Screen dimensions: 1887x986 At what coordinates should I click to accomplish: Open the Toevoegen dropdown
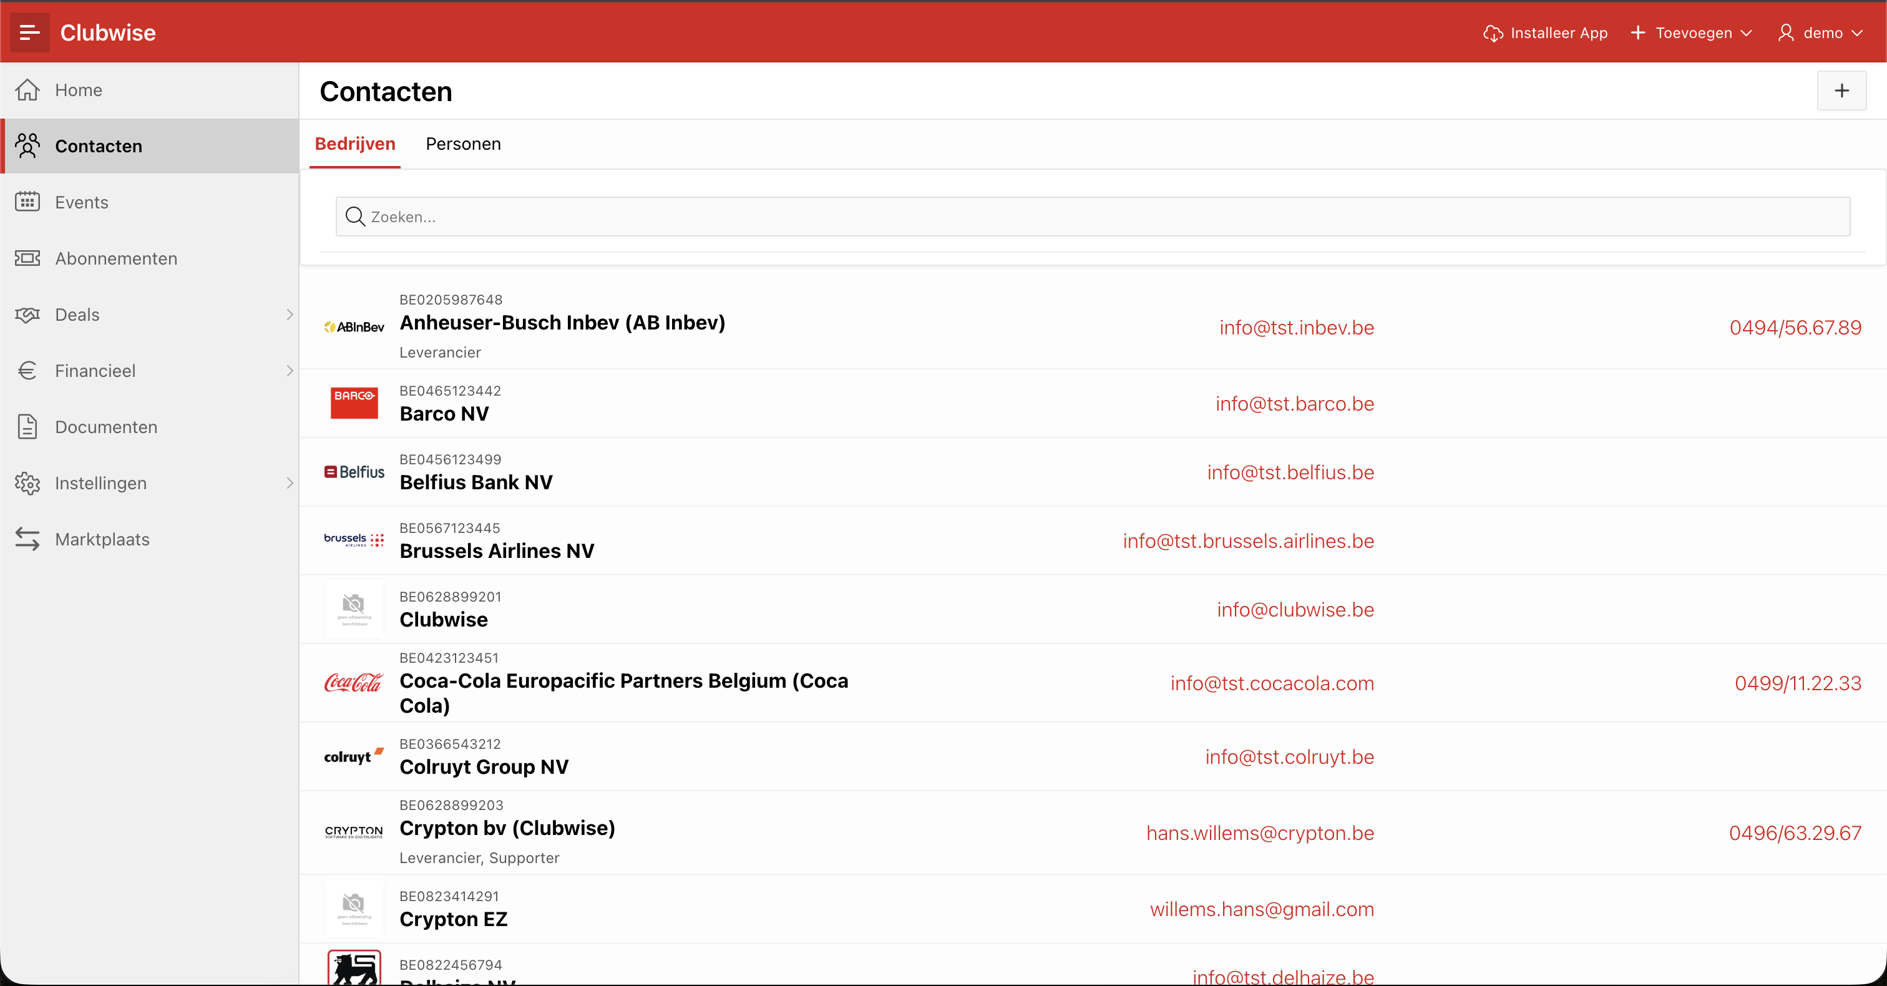pyautogui.click(x=1692, y=33)
